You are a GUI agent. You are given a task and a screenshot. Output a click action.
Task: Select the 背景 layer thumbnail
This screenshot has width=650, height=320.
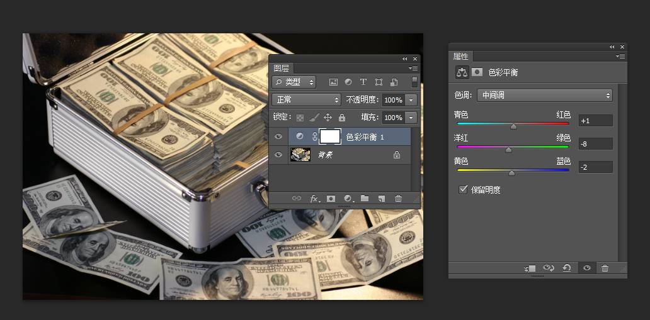click(x=300, y=155)
